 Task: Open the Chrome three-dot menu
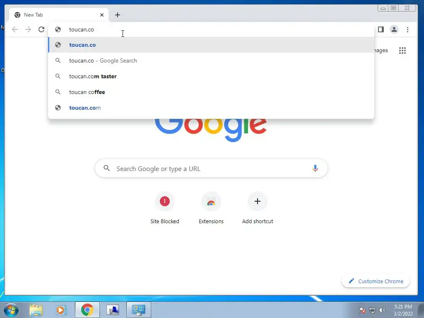point(407,29)
